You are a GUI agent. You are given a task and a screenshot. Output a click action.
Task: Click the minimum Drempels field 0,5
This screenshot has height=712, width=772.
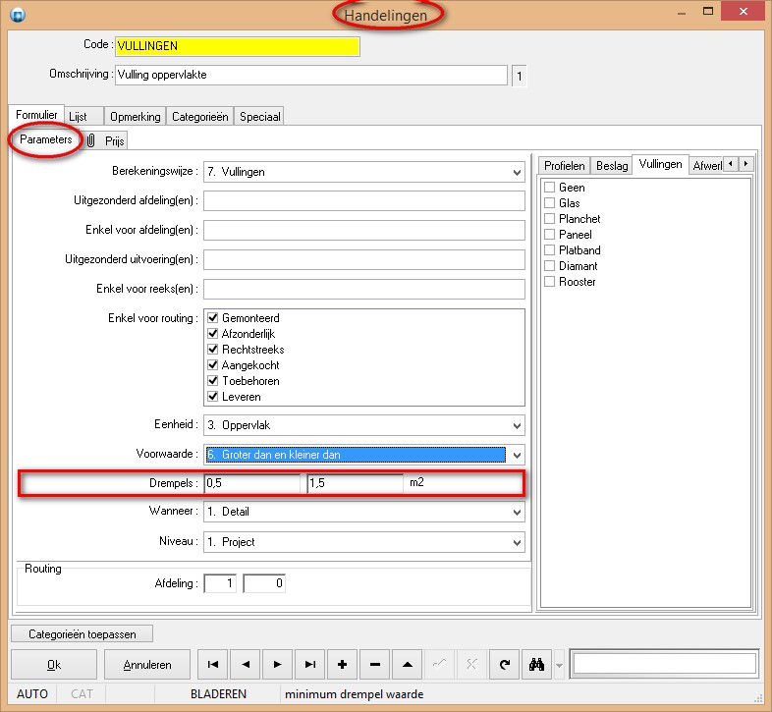252,483
